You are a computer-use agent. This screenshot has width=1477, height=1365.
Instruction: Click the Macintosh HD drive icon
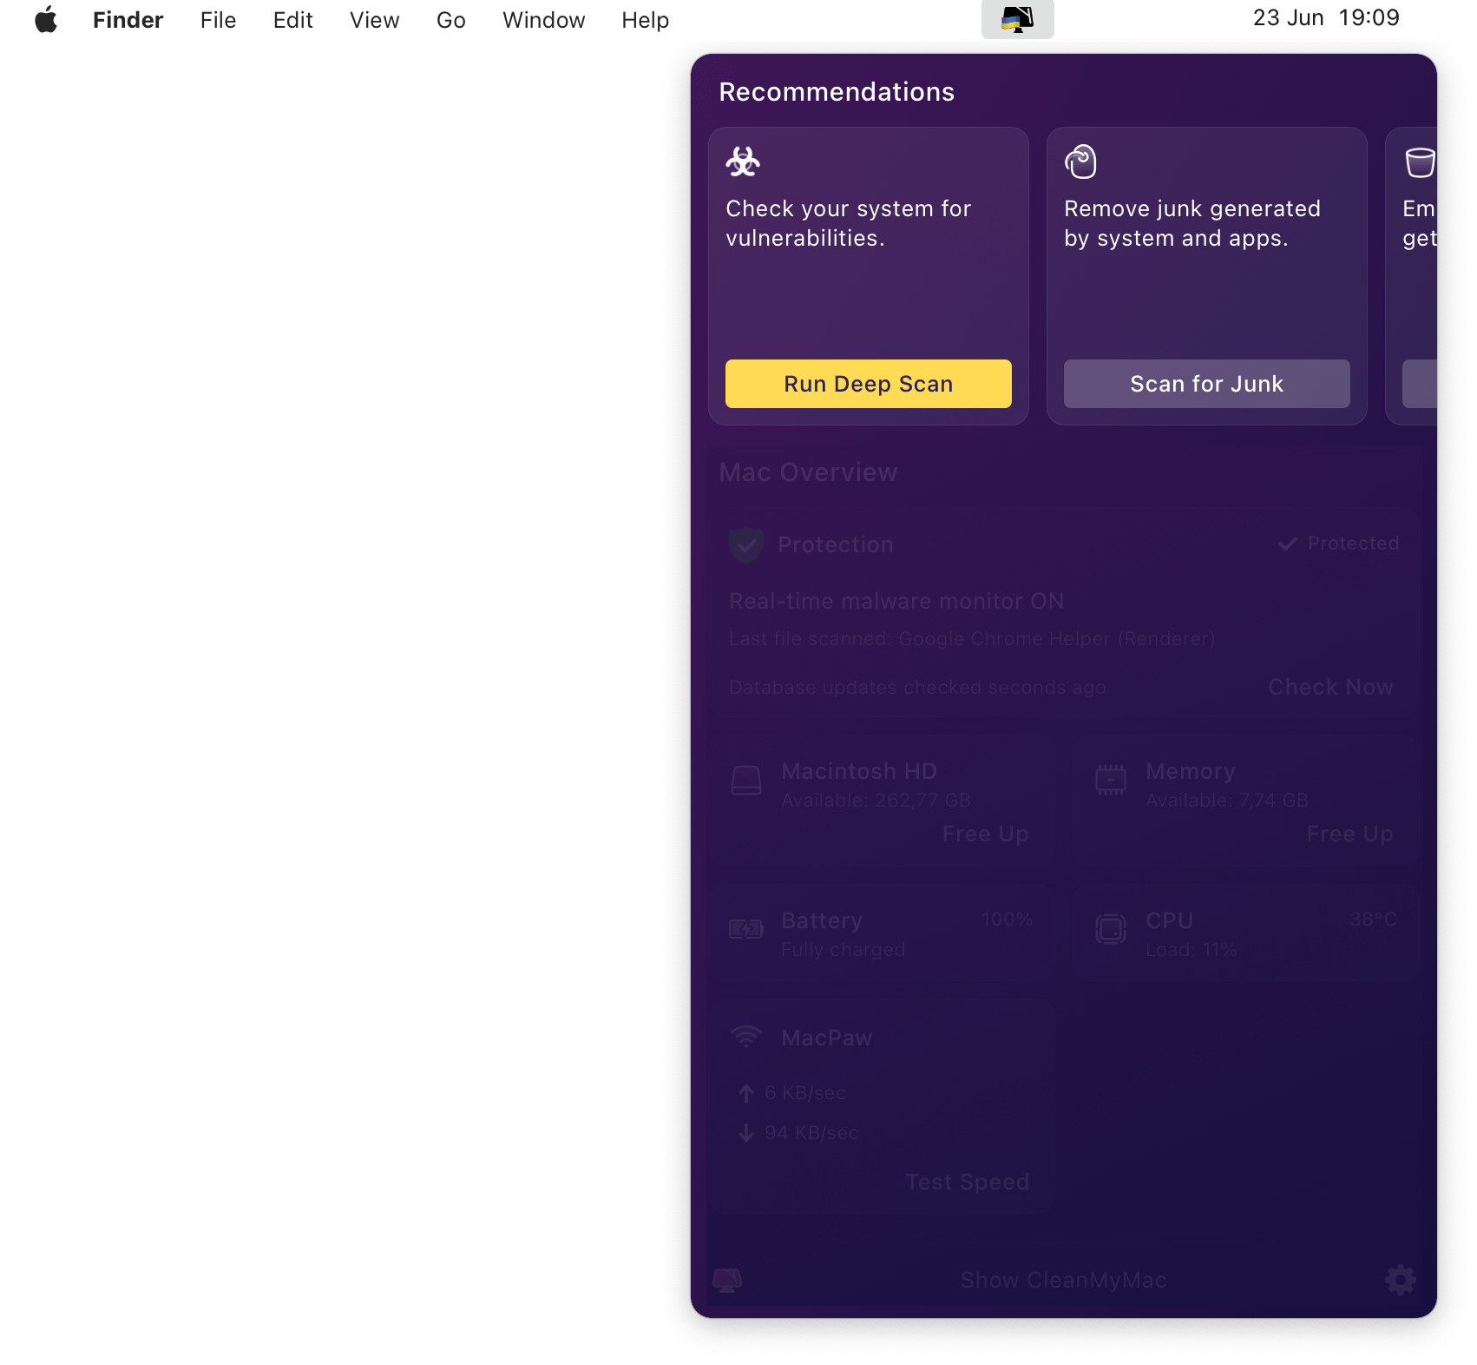point(746,781)
